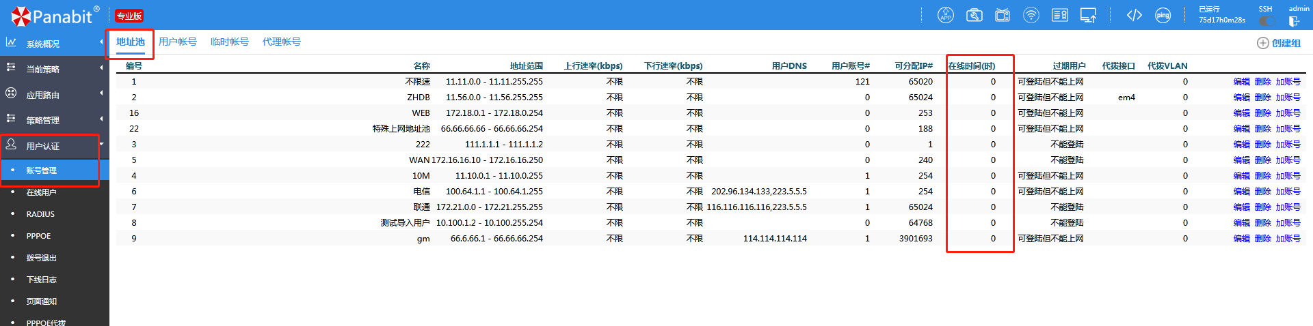Image resolution: width=1313 pixels, height=326 pixels.
Task: Open 在线用户 in the sidebar
Action: (x=42, y=192)
